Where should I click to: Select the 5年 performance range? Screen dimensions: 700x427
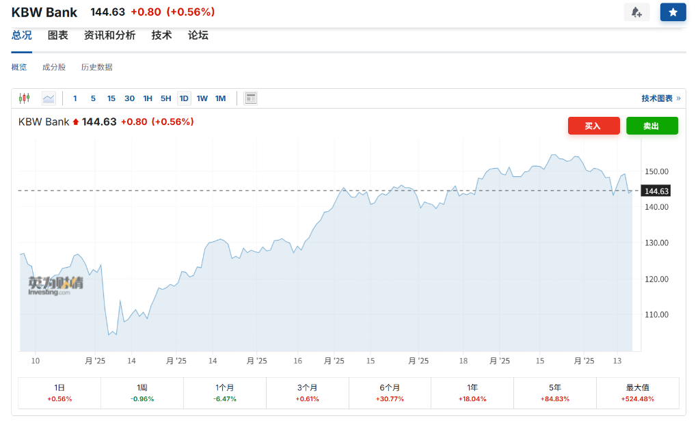(554, 393)
